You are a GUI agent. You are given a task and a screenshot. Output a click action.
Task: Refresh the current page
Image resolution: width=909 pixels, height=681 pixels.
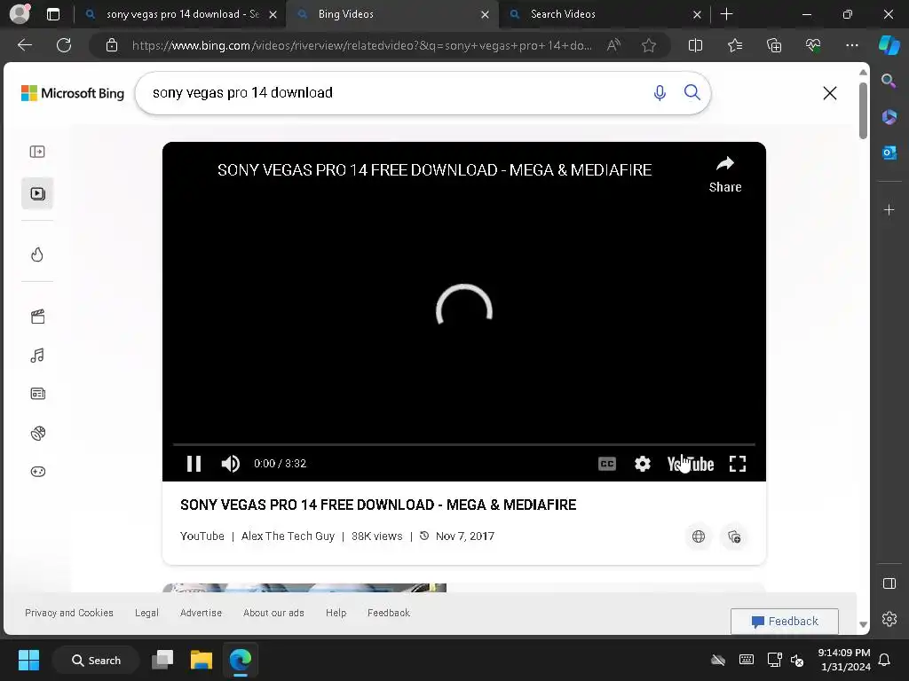pos(64,45)
